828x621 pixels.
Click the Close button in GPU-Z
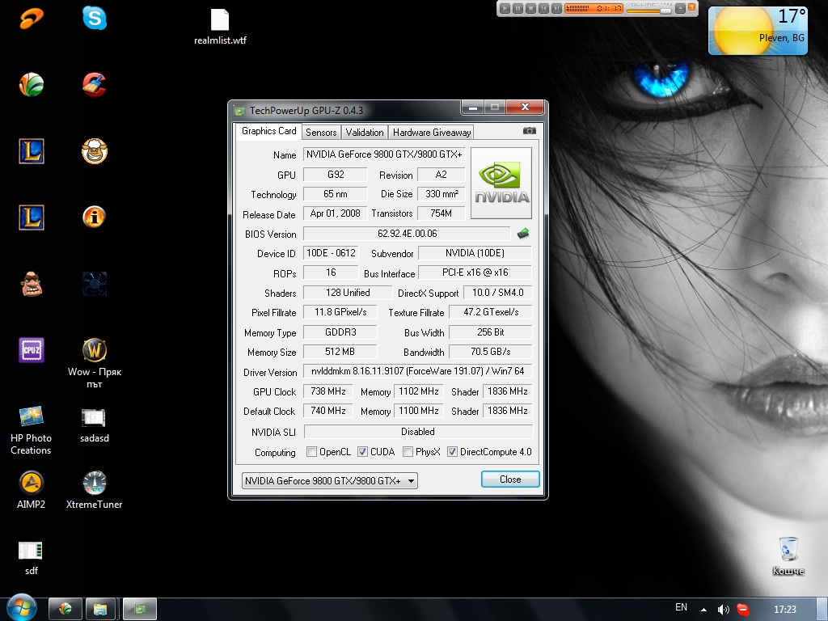point(510,479)
